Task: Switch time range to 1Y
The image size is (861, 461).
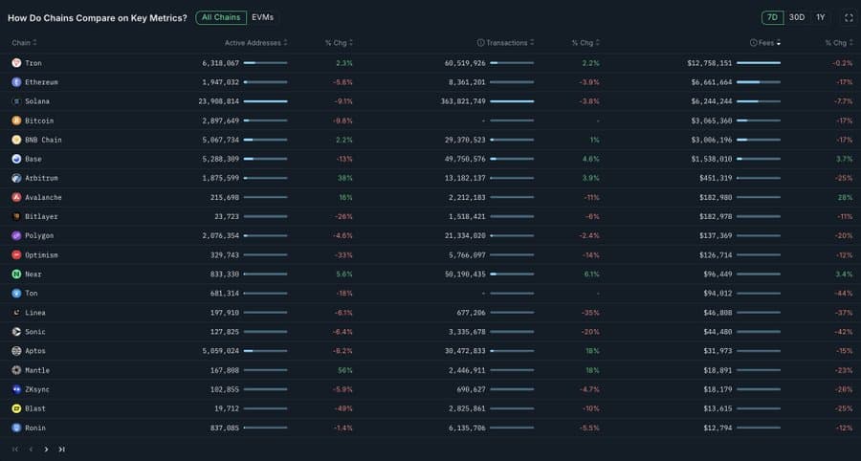Action: click(820, 17)
